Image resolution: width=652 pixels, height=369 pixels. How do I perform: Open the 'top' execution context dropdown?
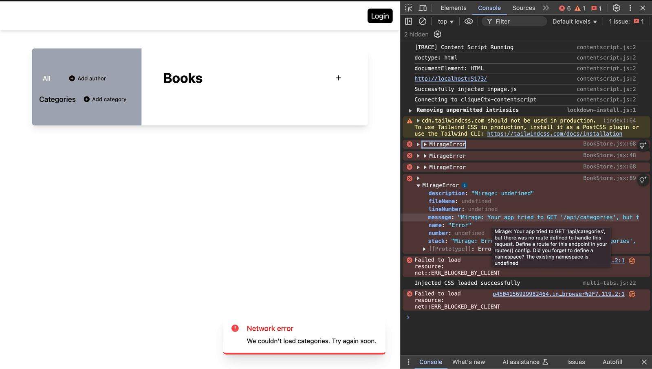(x=445, y=21)
